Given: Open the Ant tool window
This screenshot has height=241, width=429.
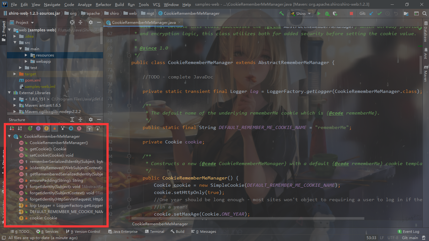Looking at the screenshot, I should coord(426,53).
